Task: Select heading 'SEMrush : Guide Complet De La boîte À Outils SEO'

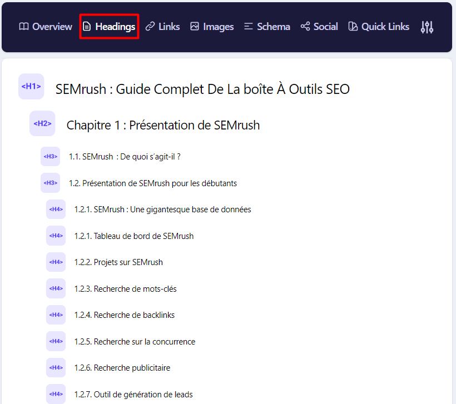Action: pos(202,89)
